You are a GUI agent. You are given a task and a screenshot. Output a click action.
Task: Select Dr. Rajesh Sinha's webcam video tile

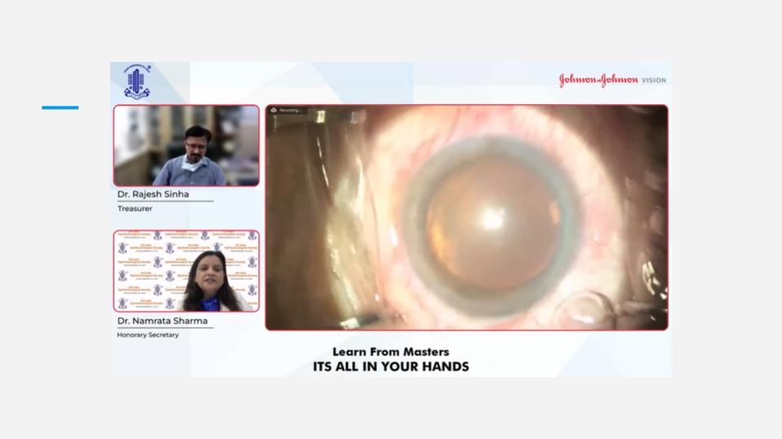[186, 146]
